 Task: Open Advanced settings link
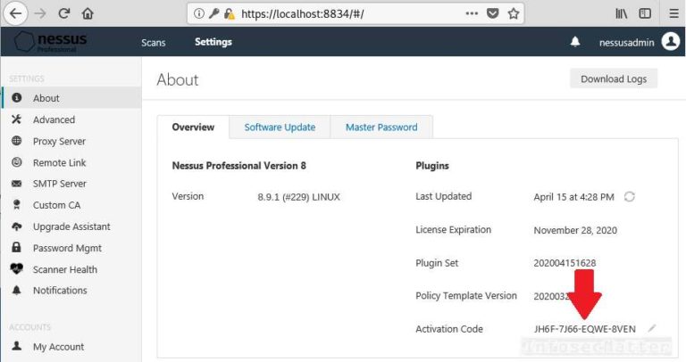click(54, 119)
